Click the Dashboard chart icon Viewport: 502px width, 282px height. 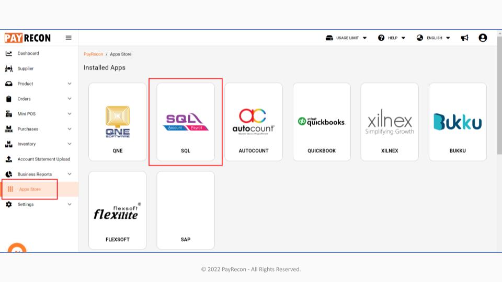point(9,53)
